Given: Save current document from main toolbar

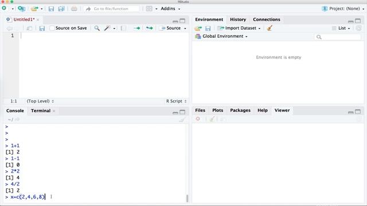Looking at the screenshot, I should [x=51, y=9].
